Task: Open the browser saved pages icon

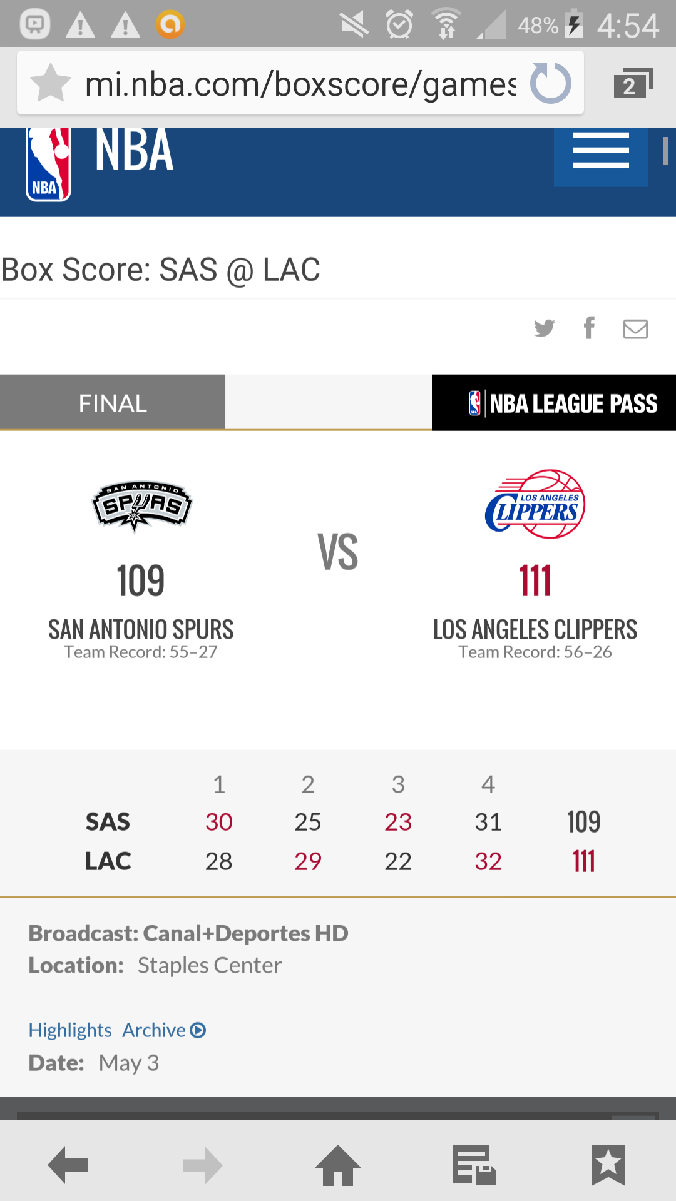Action: point(474,1165)
